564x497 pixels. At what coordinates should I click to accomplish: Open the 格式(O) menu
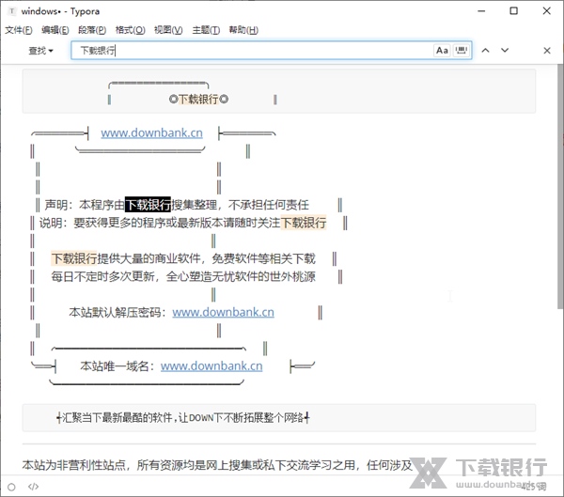coord(131,30)
